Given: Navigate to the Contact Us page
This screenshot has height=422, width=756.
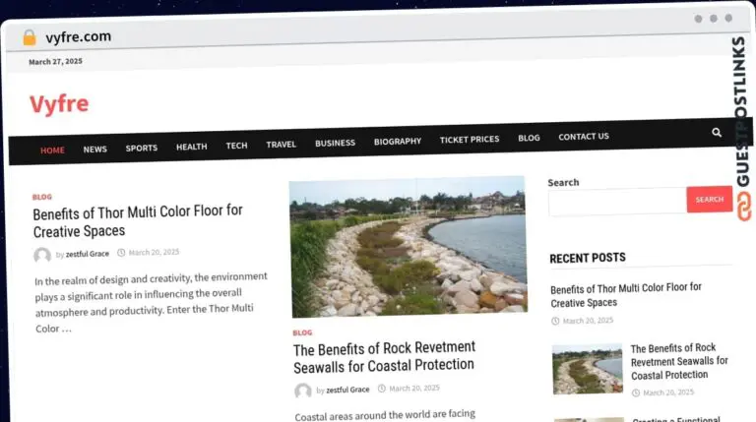Looking at the screenshot, I should [x=583, y=137].
